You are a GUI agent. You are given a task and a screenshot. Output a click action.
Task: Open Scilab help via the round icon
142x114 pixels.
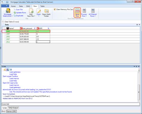point(11,69)
